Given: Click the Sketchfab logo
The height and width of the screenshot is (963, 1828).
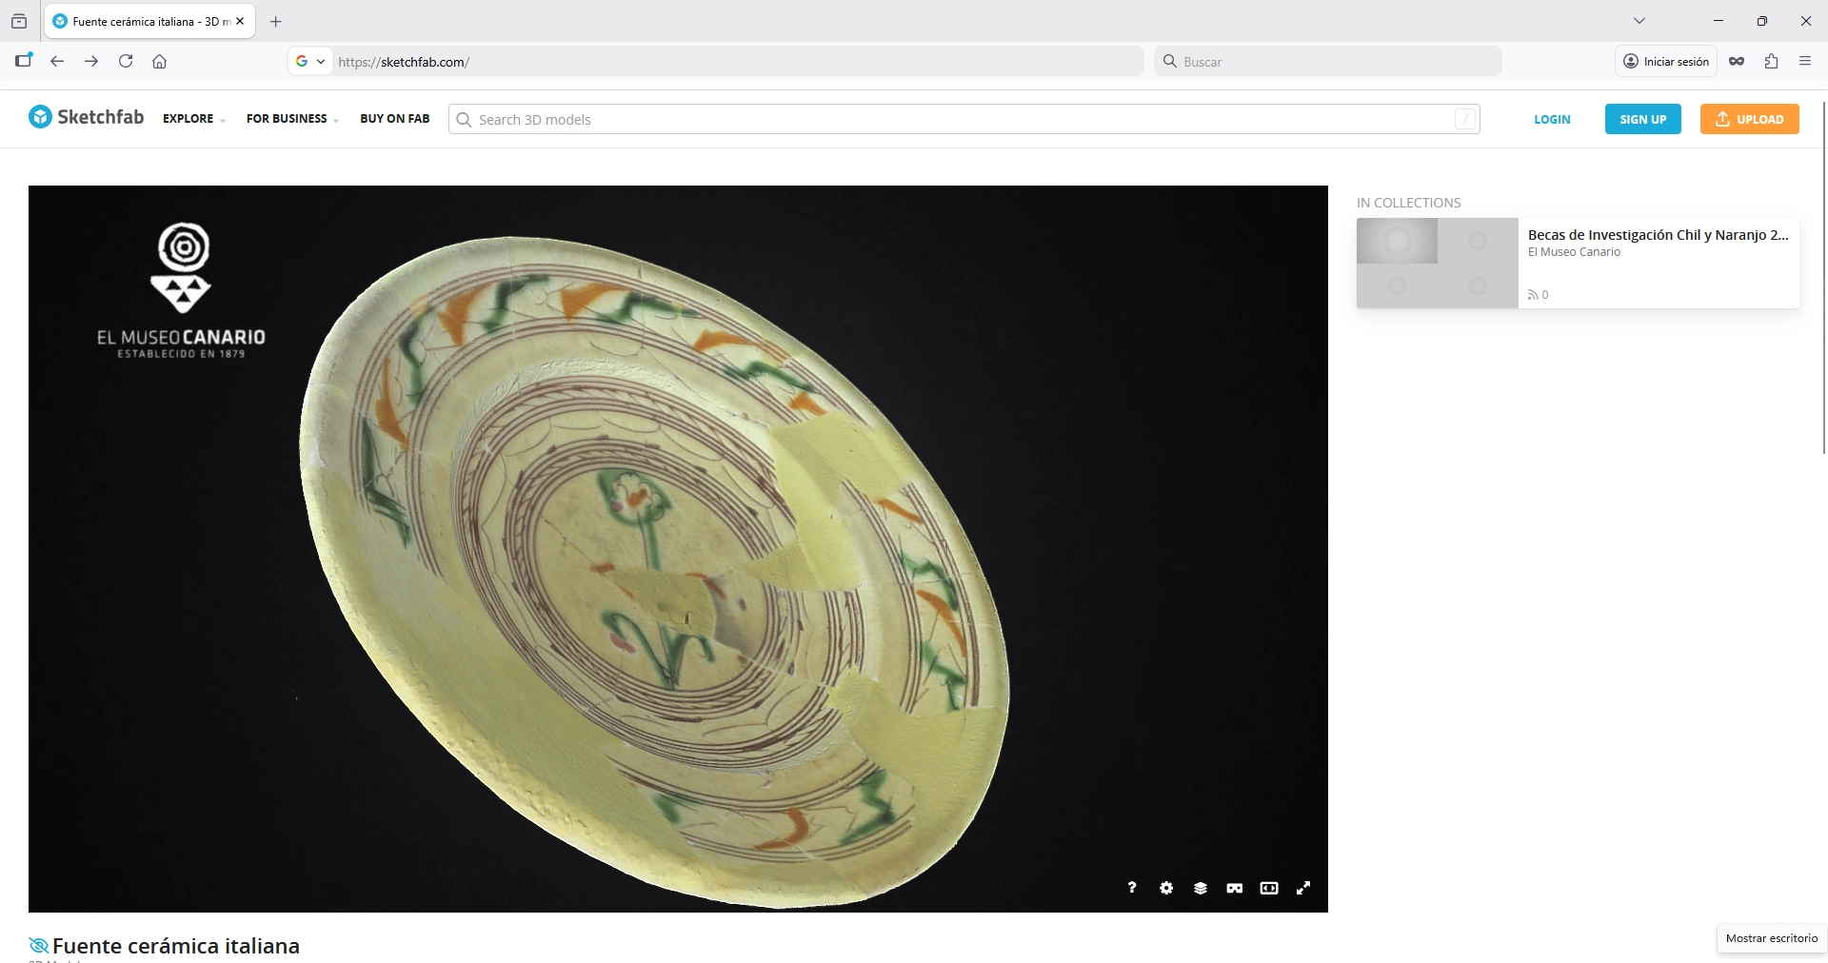Looking at the screenshot, I should 87,117.
